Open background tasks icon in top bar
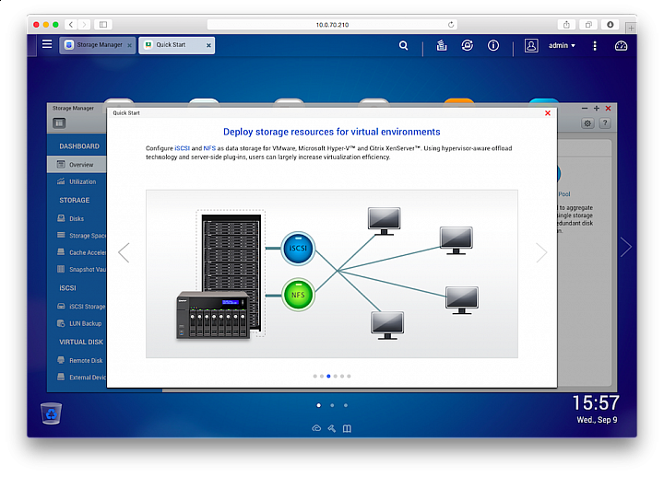 tap(442, 45)
